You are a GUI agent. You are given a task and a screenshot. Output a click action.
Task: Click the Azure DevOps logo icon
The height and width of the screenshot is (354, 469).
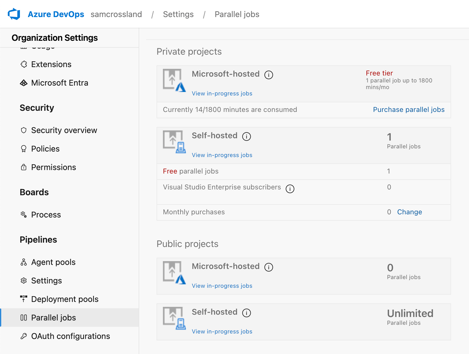pyautogui.click(x=14, y=14)
